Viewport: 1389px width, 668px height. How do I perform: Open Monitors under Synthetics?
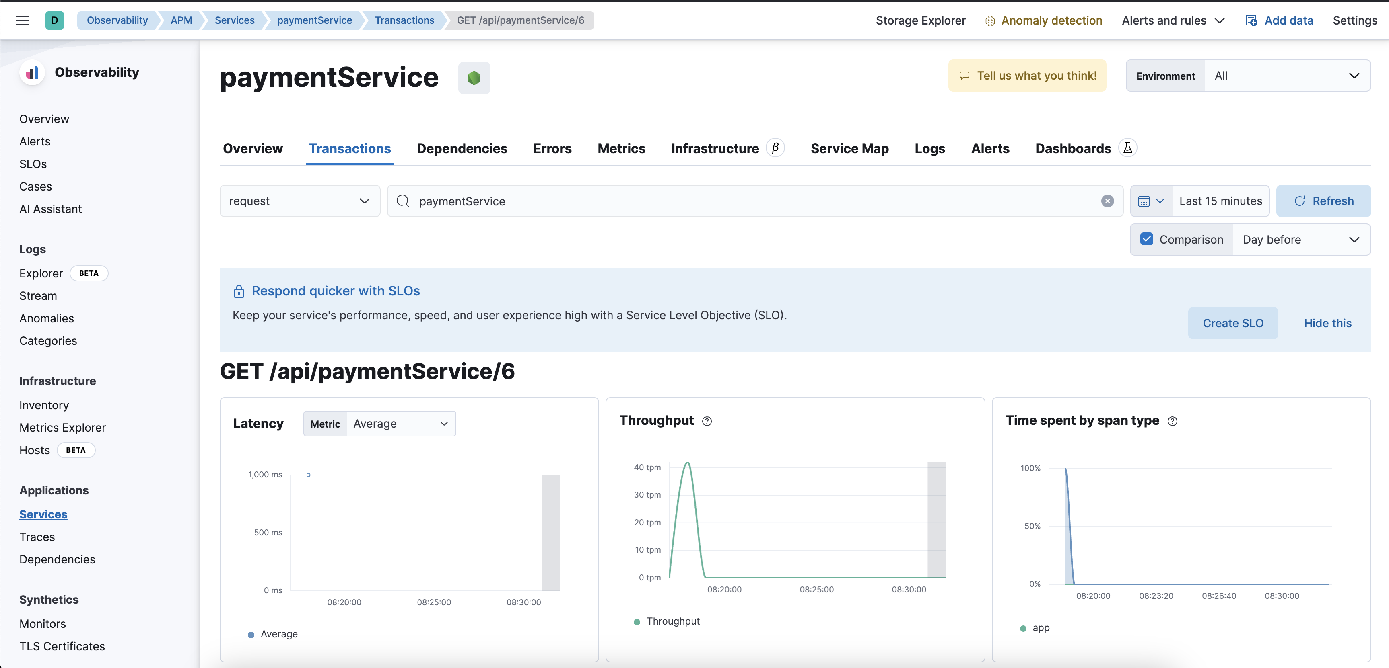[43, 624]
